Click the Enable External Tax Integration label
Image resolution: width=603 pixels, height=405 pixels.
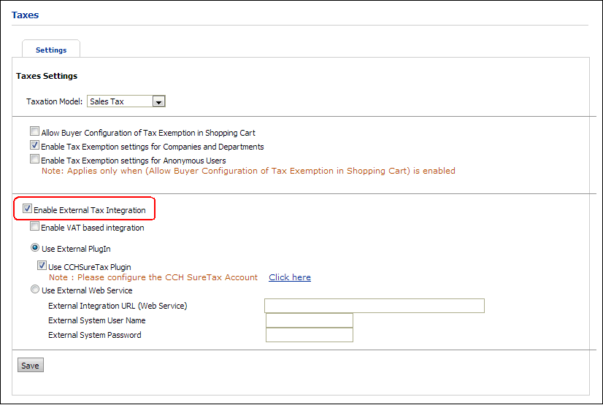(90, 210)
